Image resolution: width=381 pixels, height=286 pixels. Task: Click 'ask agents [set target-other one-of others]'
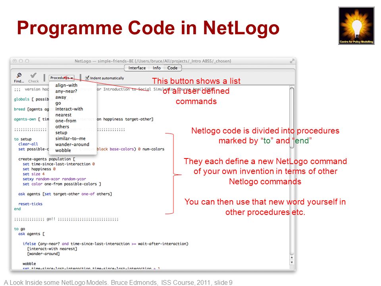pos(65,194)
